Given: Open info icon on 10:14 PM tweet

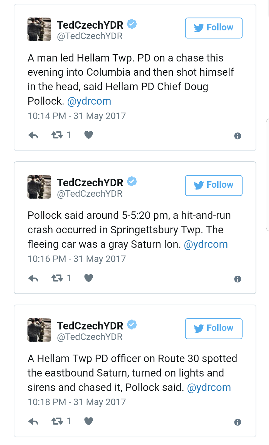Looking at the screenshot, I should [x=238, y=136].
